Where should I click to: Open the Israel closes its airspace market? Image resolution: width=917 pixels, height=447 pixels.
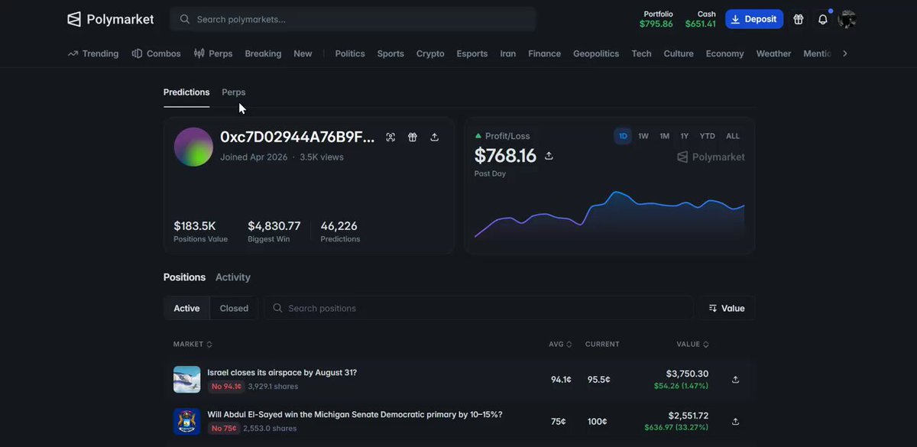(x=282, y=373)
